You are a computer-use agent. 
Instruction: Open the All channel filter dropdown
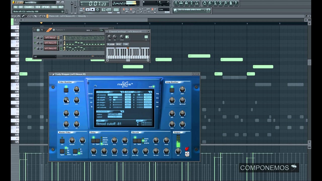click(45, 57)
